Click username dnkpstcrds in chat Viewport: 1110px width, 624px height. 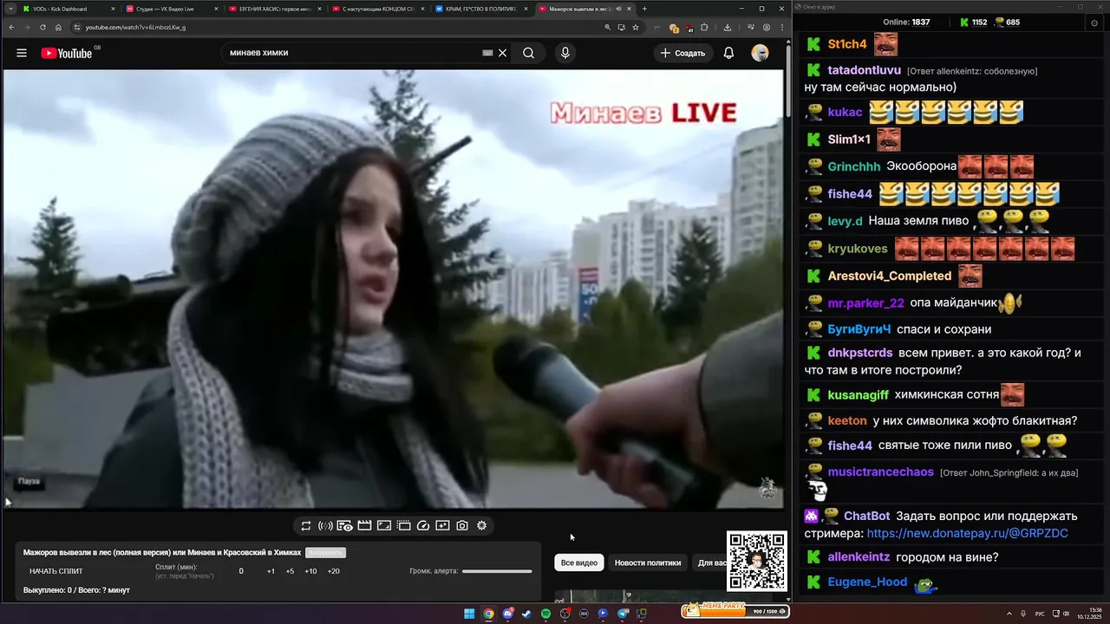(x=860, y=353)
